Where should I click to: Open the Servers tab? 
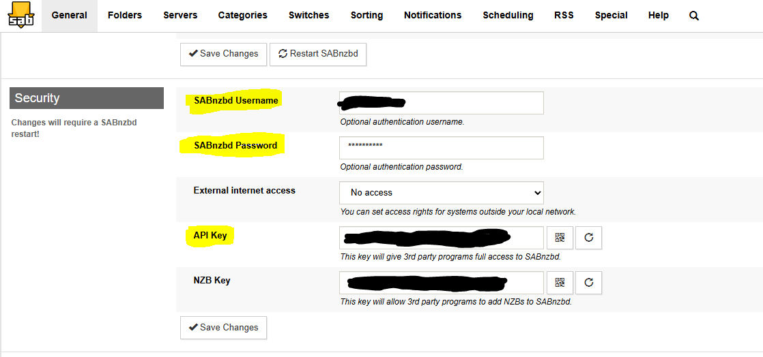(x=180, y=15)
